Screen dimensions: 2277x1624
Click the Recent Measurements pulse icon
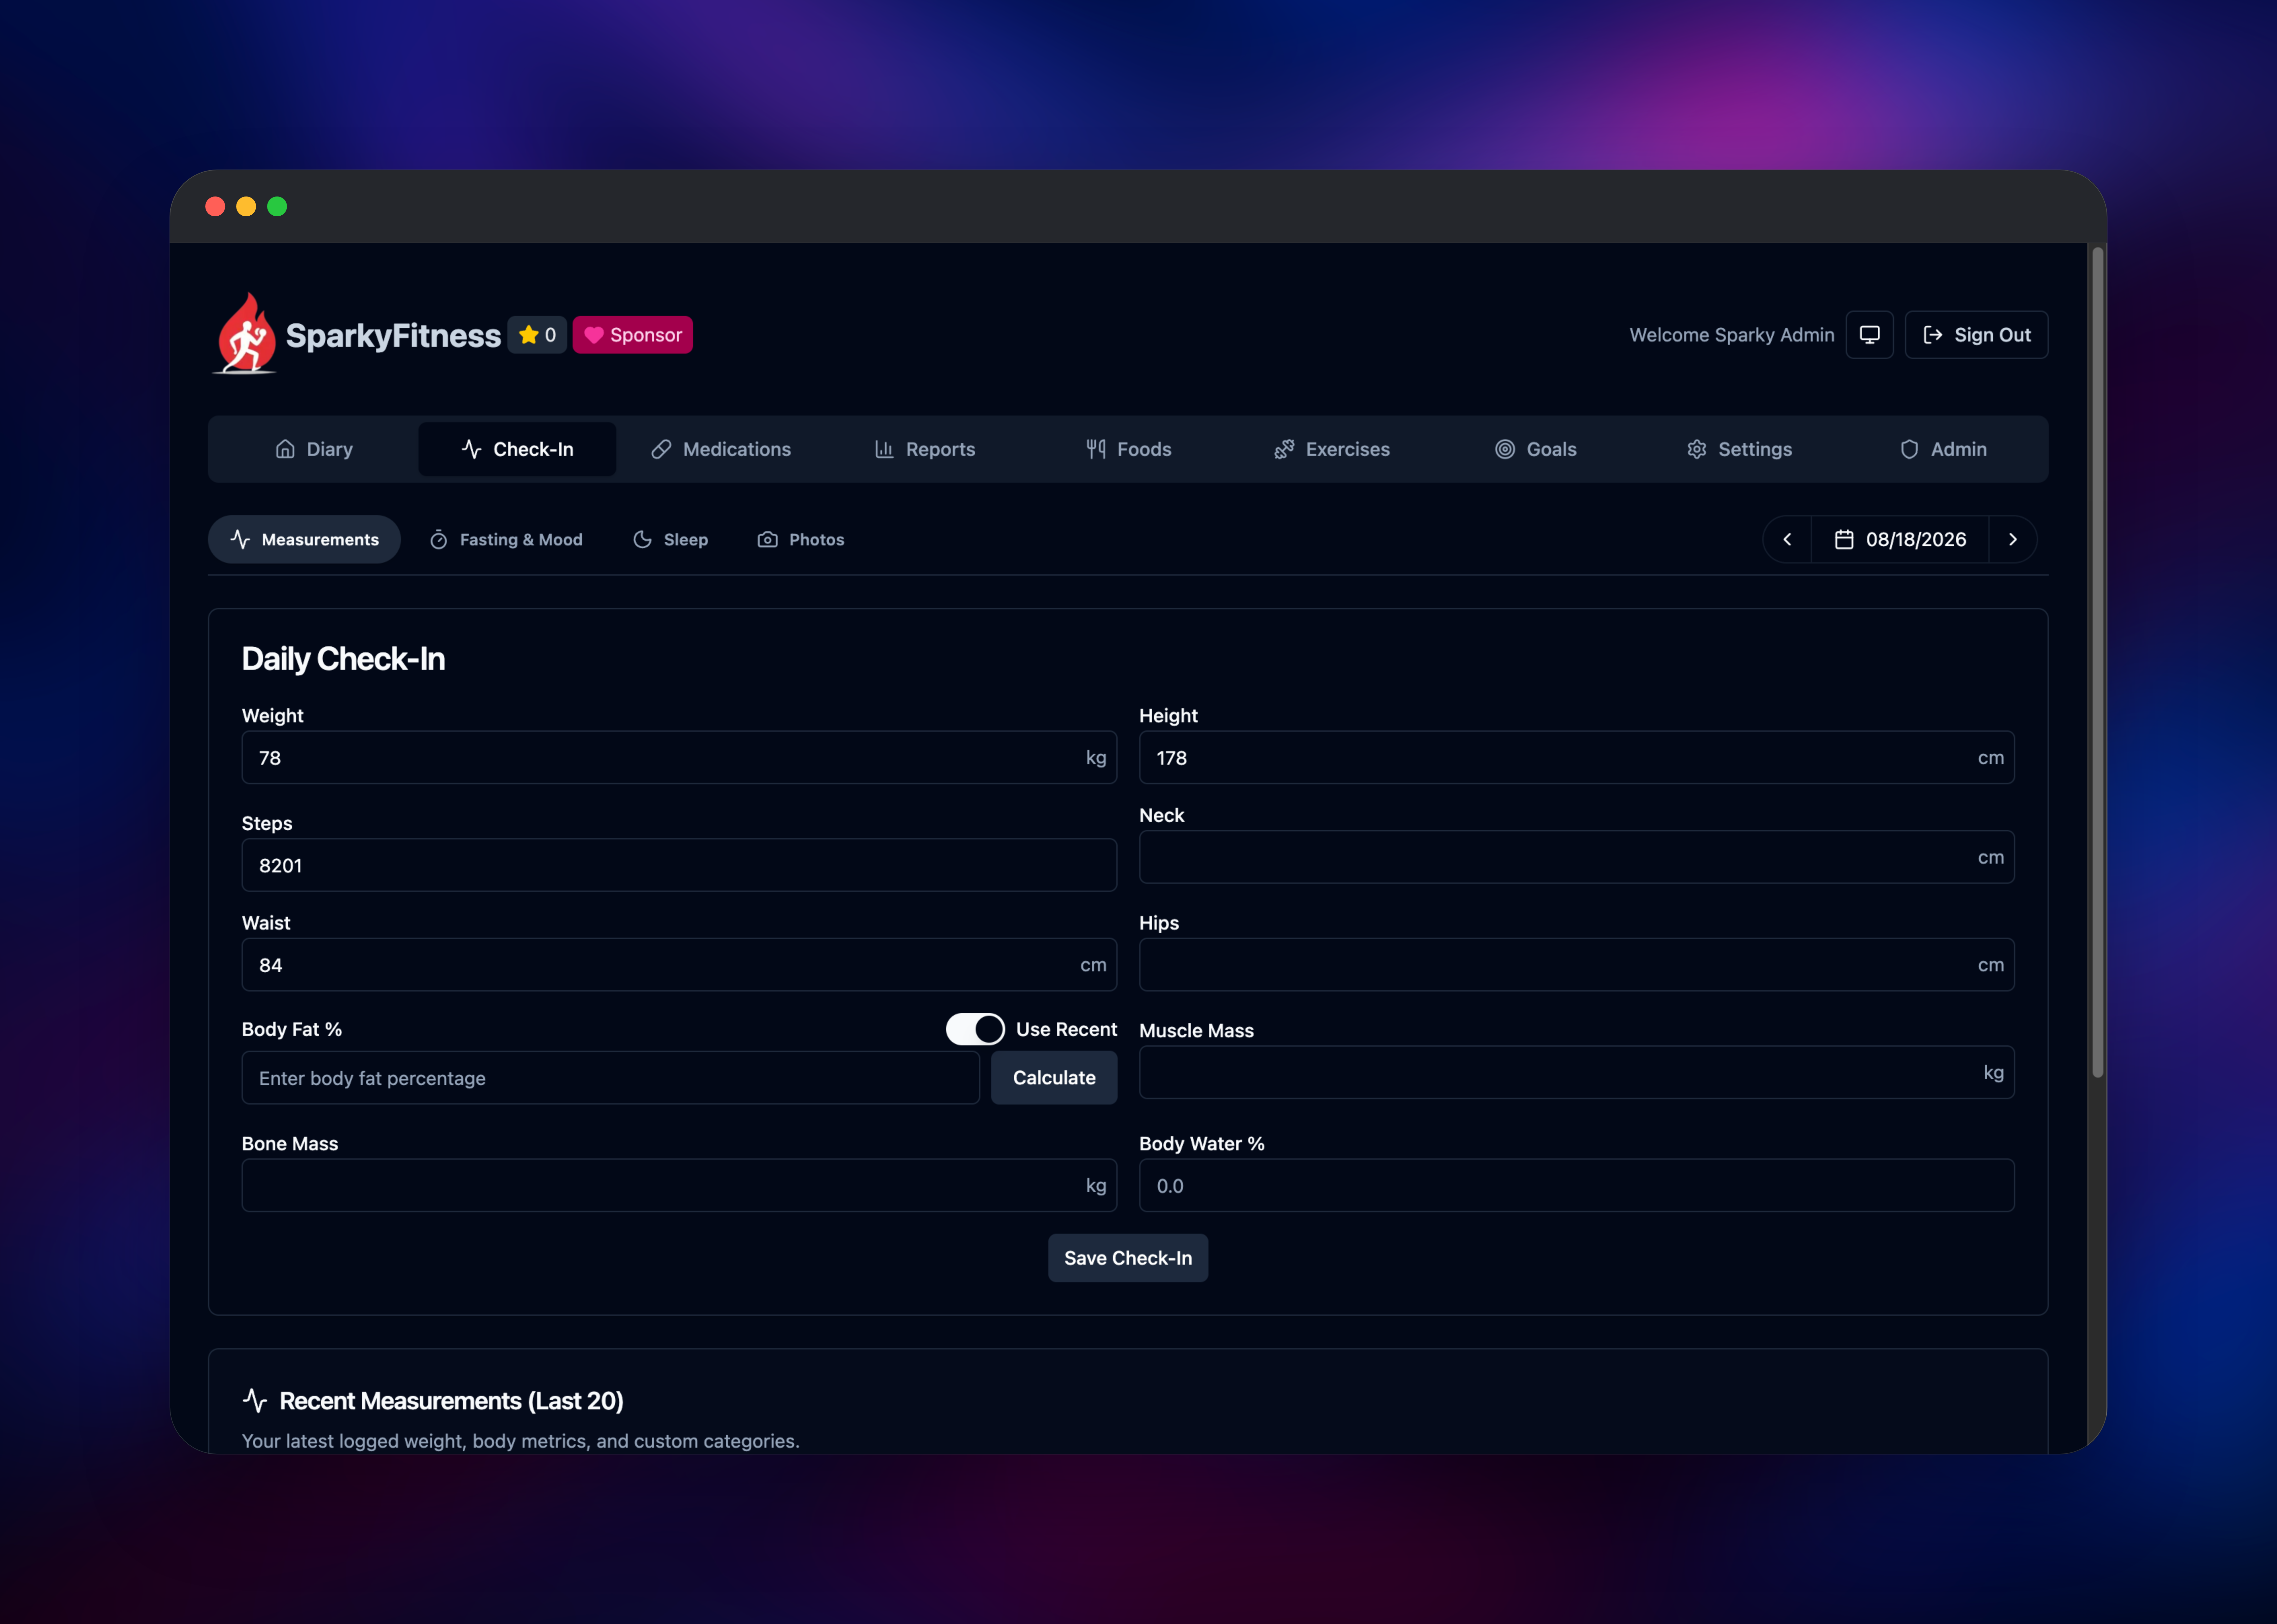tap(255, 1401)
